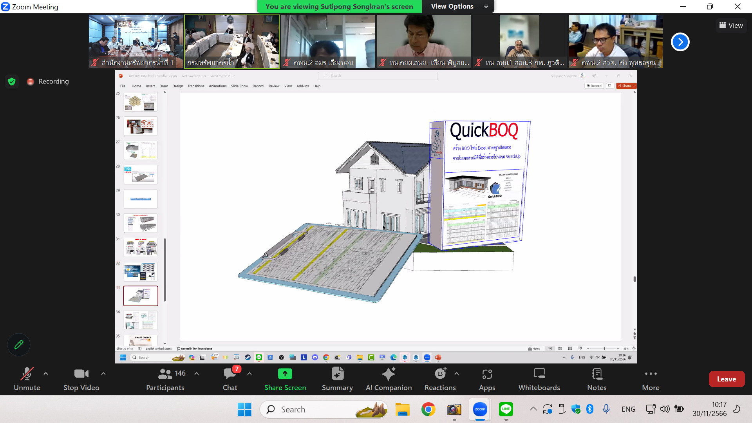752x423 pixels.
Task: Open the Design tab in PowerPoint
Action: 178,86
